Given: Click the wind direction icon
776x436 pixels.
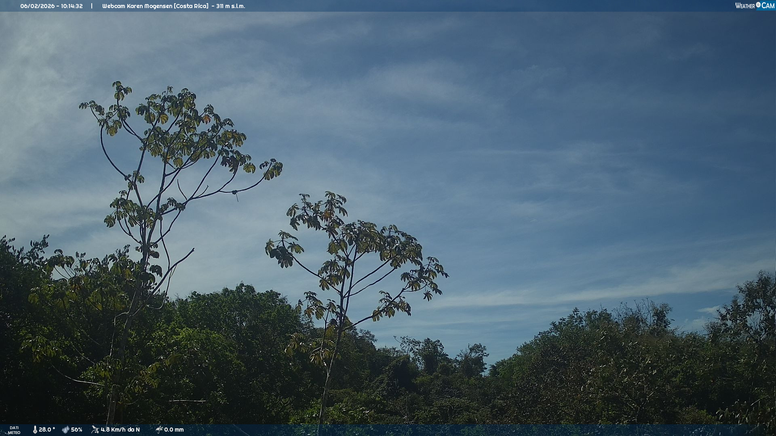Looking at the screenshot, I should click(x=95, y=430).
